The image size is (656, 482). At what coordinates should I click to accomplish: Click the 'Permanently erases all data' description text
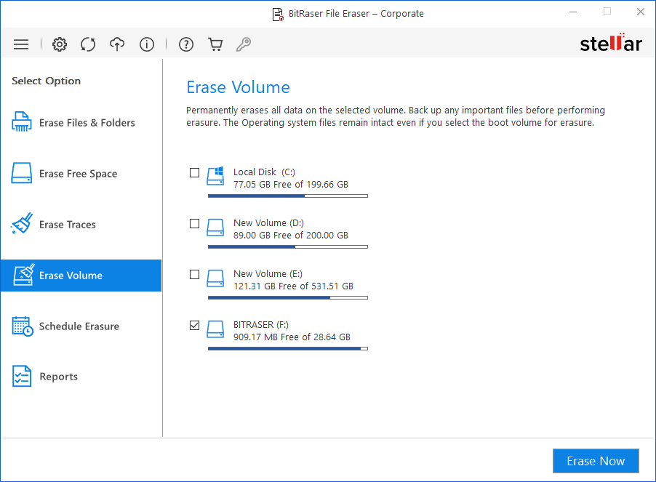(x=396, y=116)
